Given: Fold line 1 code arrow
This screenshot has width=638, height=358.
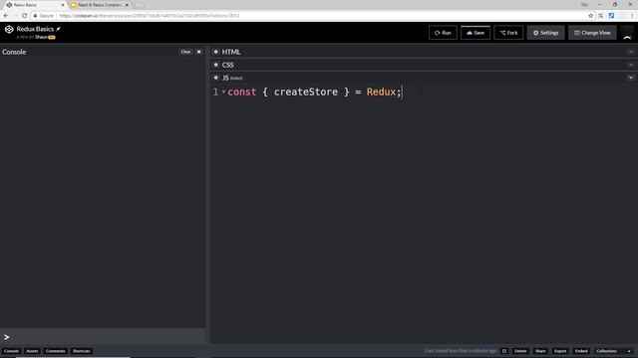Looking at the screenshot, I should coord(223,92).
